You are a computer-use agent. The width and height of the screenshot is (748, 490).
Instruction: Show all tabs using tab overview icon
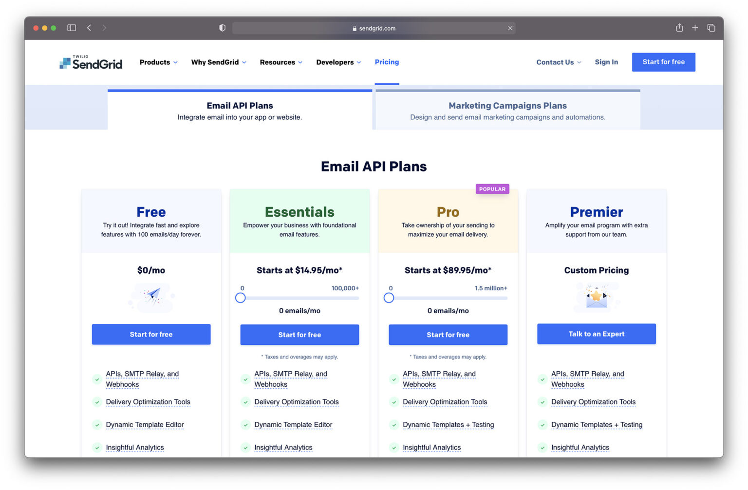711,28
